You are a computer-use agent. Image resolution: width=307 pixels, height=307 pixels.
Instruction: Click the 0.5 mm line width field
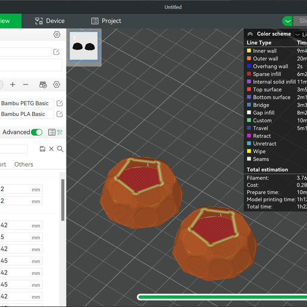pos(21,237)
